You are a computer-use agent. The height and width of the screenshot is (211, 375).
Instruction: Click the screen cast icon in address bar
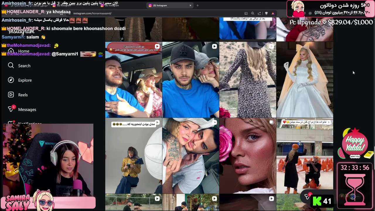[x=246, y=13]
